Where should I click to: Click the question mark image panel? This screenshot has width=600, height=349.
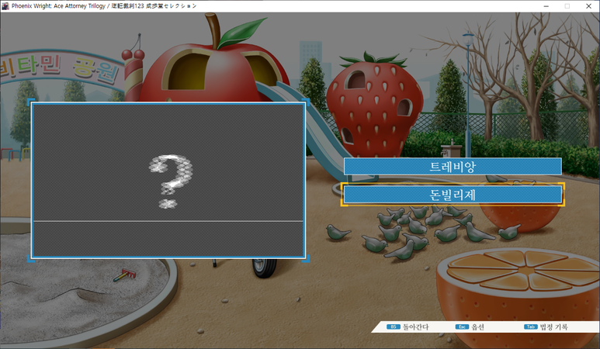[x=168, y=181]
